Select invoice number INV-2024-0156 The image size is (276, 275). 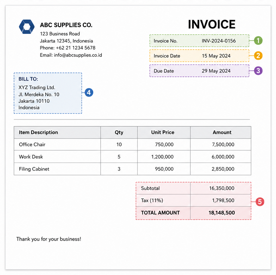click(x=219, y=41)
